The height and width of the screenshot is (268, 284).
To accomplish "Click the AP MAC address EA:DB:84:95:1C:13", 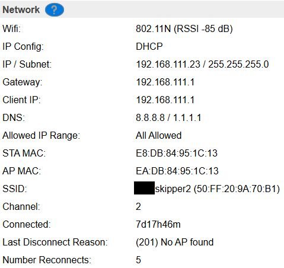I will (x=177, y=171).
